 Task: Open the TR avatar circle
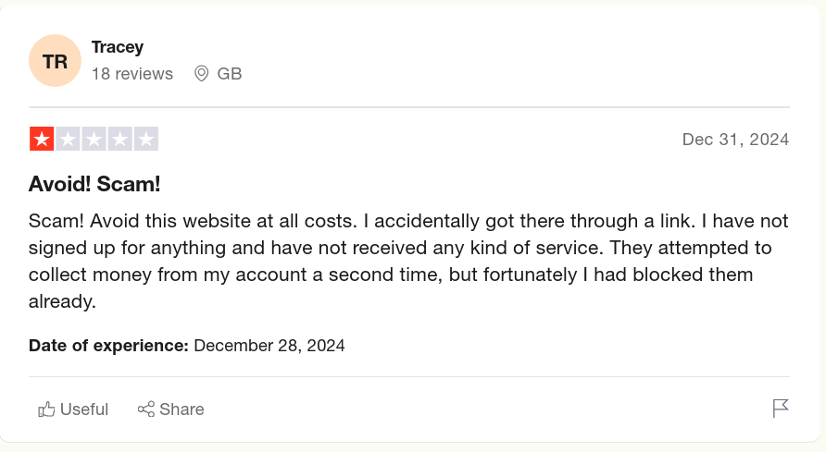point(55,60)
